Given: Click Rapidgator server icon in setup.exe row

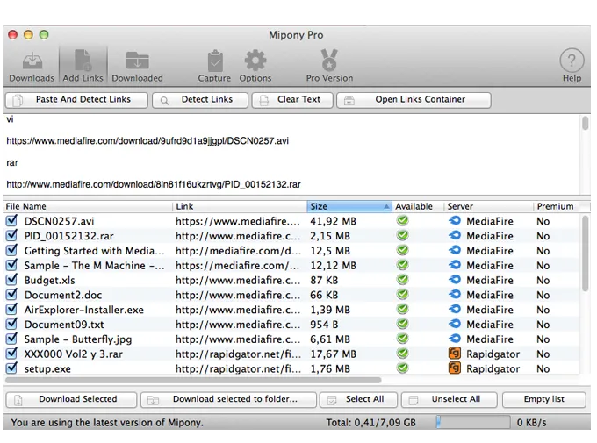Looking at the screenshot, I should point(455,368).
